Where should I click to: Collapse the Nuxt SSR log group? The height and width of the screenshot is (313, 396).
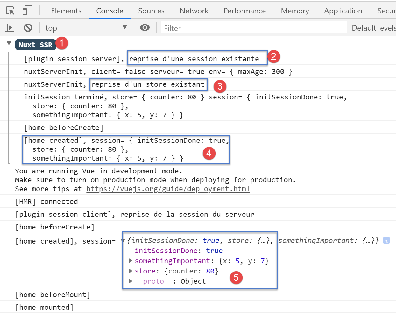pyautogui.click(x=9, y=43)
